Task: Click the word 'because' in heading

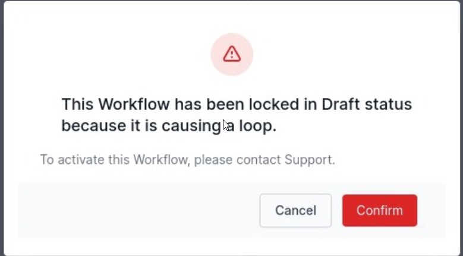Action: [93, 126]
